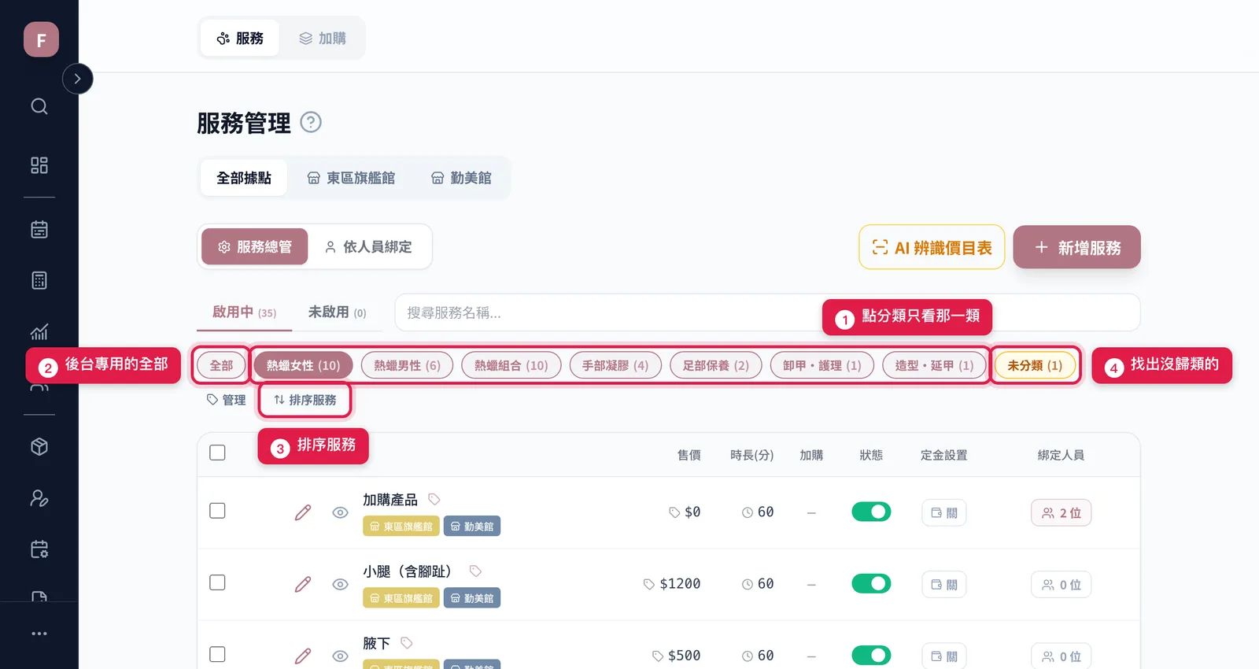Click the tag icon next to 加購產品
Screen dimensions: 1259x669
434,499
